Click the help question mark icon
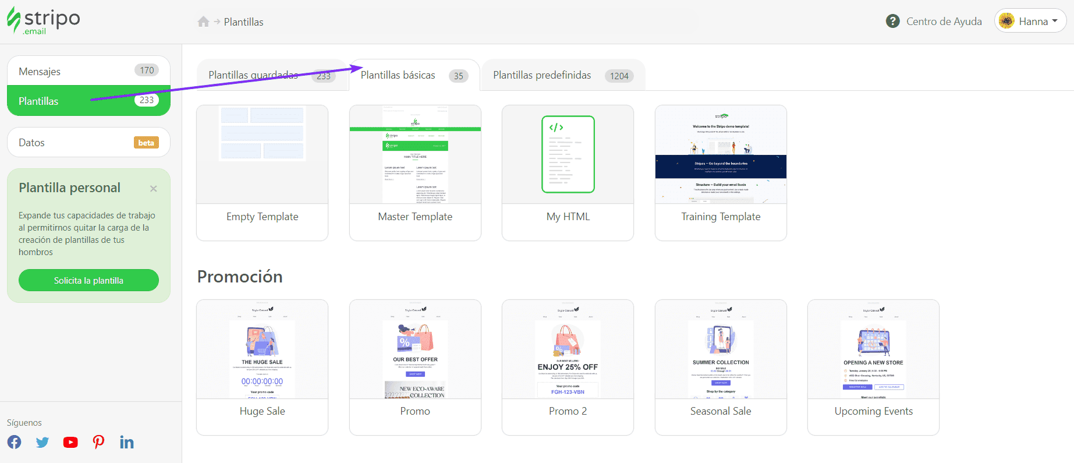The width and height of the screenshot is (1074, 463). tap(892, 22)
